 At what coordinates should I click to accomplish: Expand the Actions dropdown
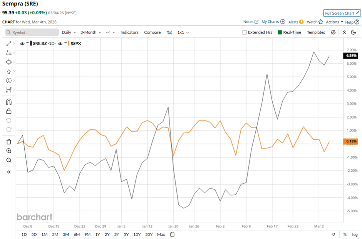(x=335, y=22)
